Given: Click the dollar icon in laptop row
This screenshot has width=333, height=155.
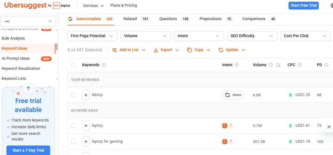Looking at the screenshot, I should pos(290,126).
